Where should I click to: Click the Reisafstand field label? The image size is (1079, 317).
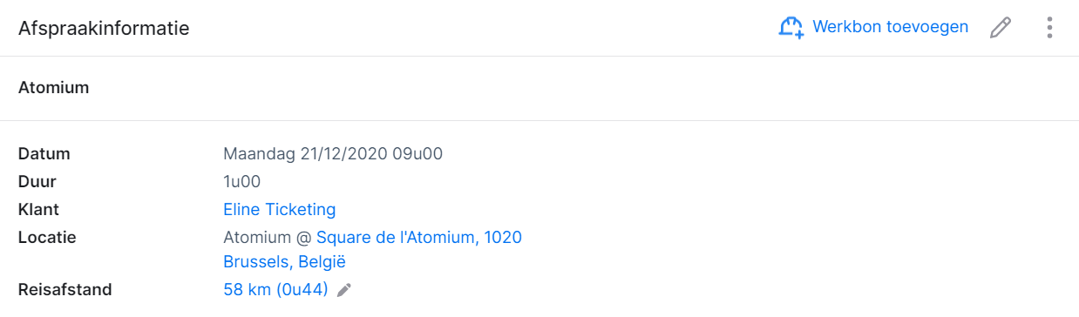point(64,290)
